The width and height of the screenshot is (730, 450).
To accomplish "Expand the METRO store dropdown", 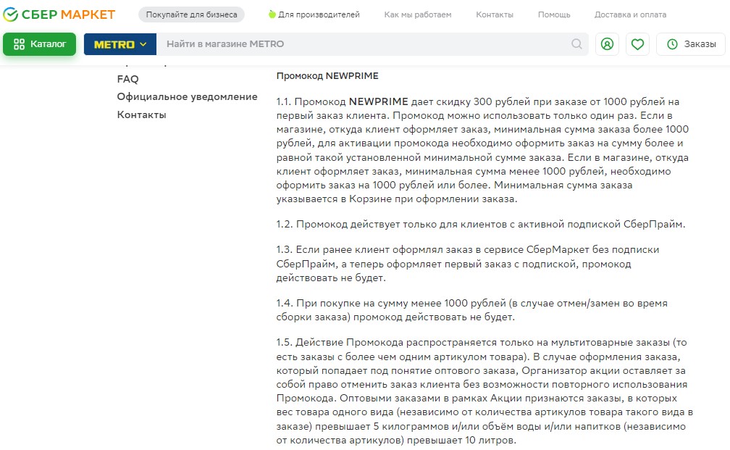I will tap(120, 44).
